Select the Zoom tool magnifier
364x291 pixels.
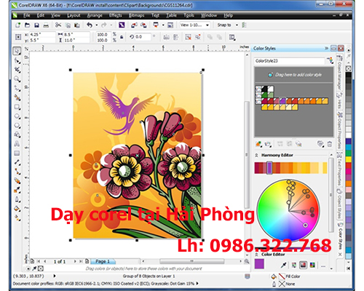[17, 79]
